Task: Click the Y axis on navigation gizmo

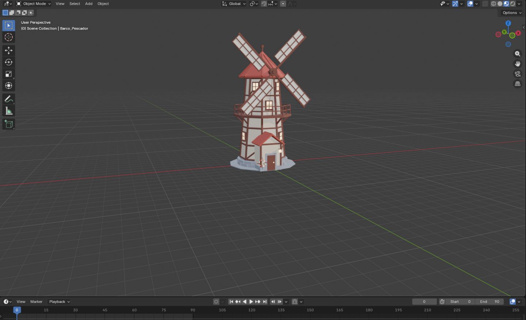Action: click(504, 32)
